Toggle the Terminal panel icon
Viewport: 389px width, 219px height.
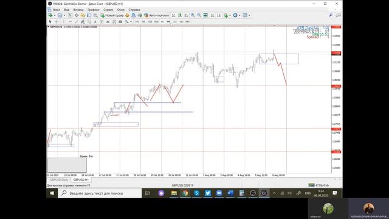(x=89, y=15)
